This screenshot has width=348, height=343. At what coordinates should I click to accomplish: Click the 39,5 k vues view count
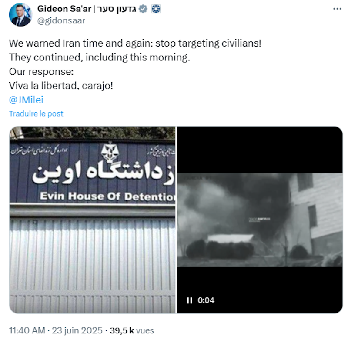132,330
